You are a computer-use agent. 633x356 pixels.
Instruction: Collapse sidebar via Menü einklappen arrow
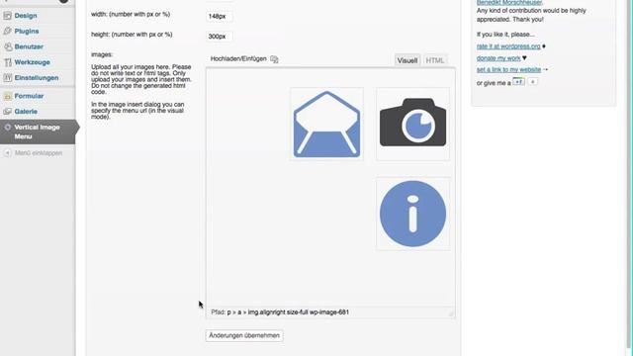click(x=7, y=153)
